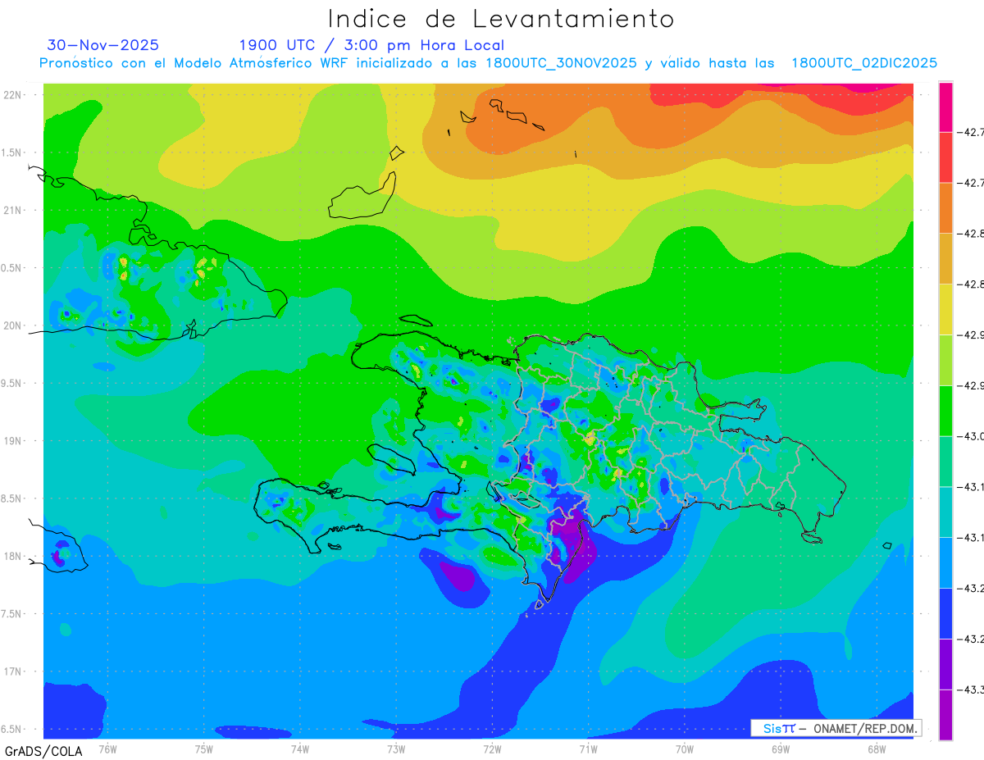Select the red swatch in the color bar

[946, 157]
